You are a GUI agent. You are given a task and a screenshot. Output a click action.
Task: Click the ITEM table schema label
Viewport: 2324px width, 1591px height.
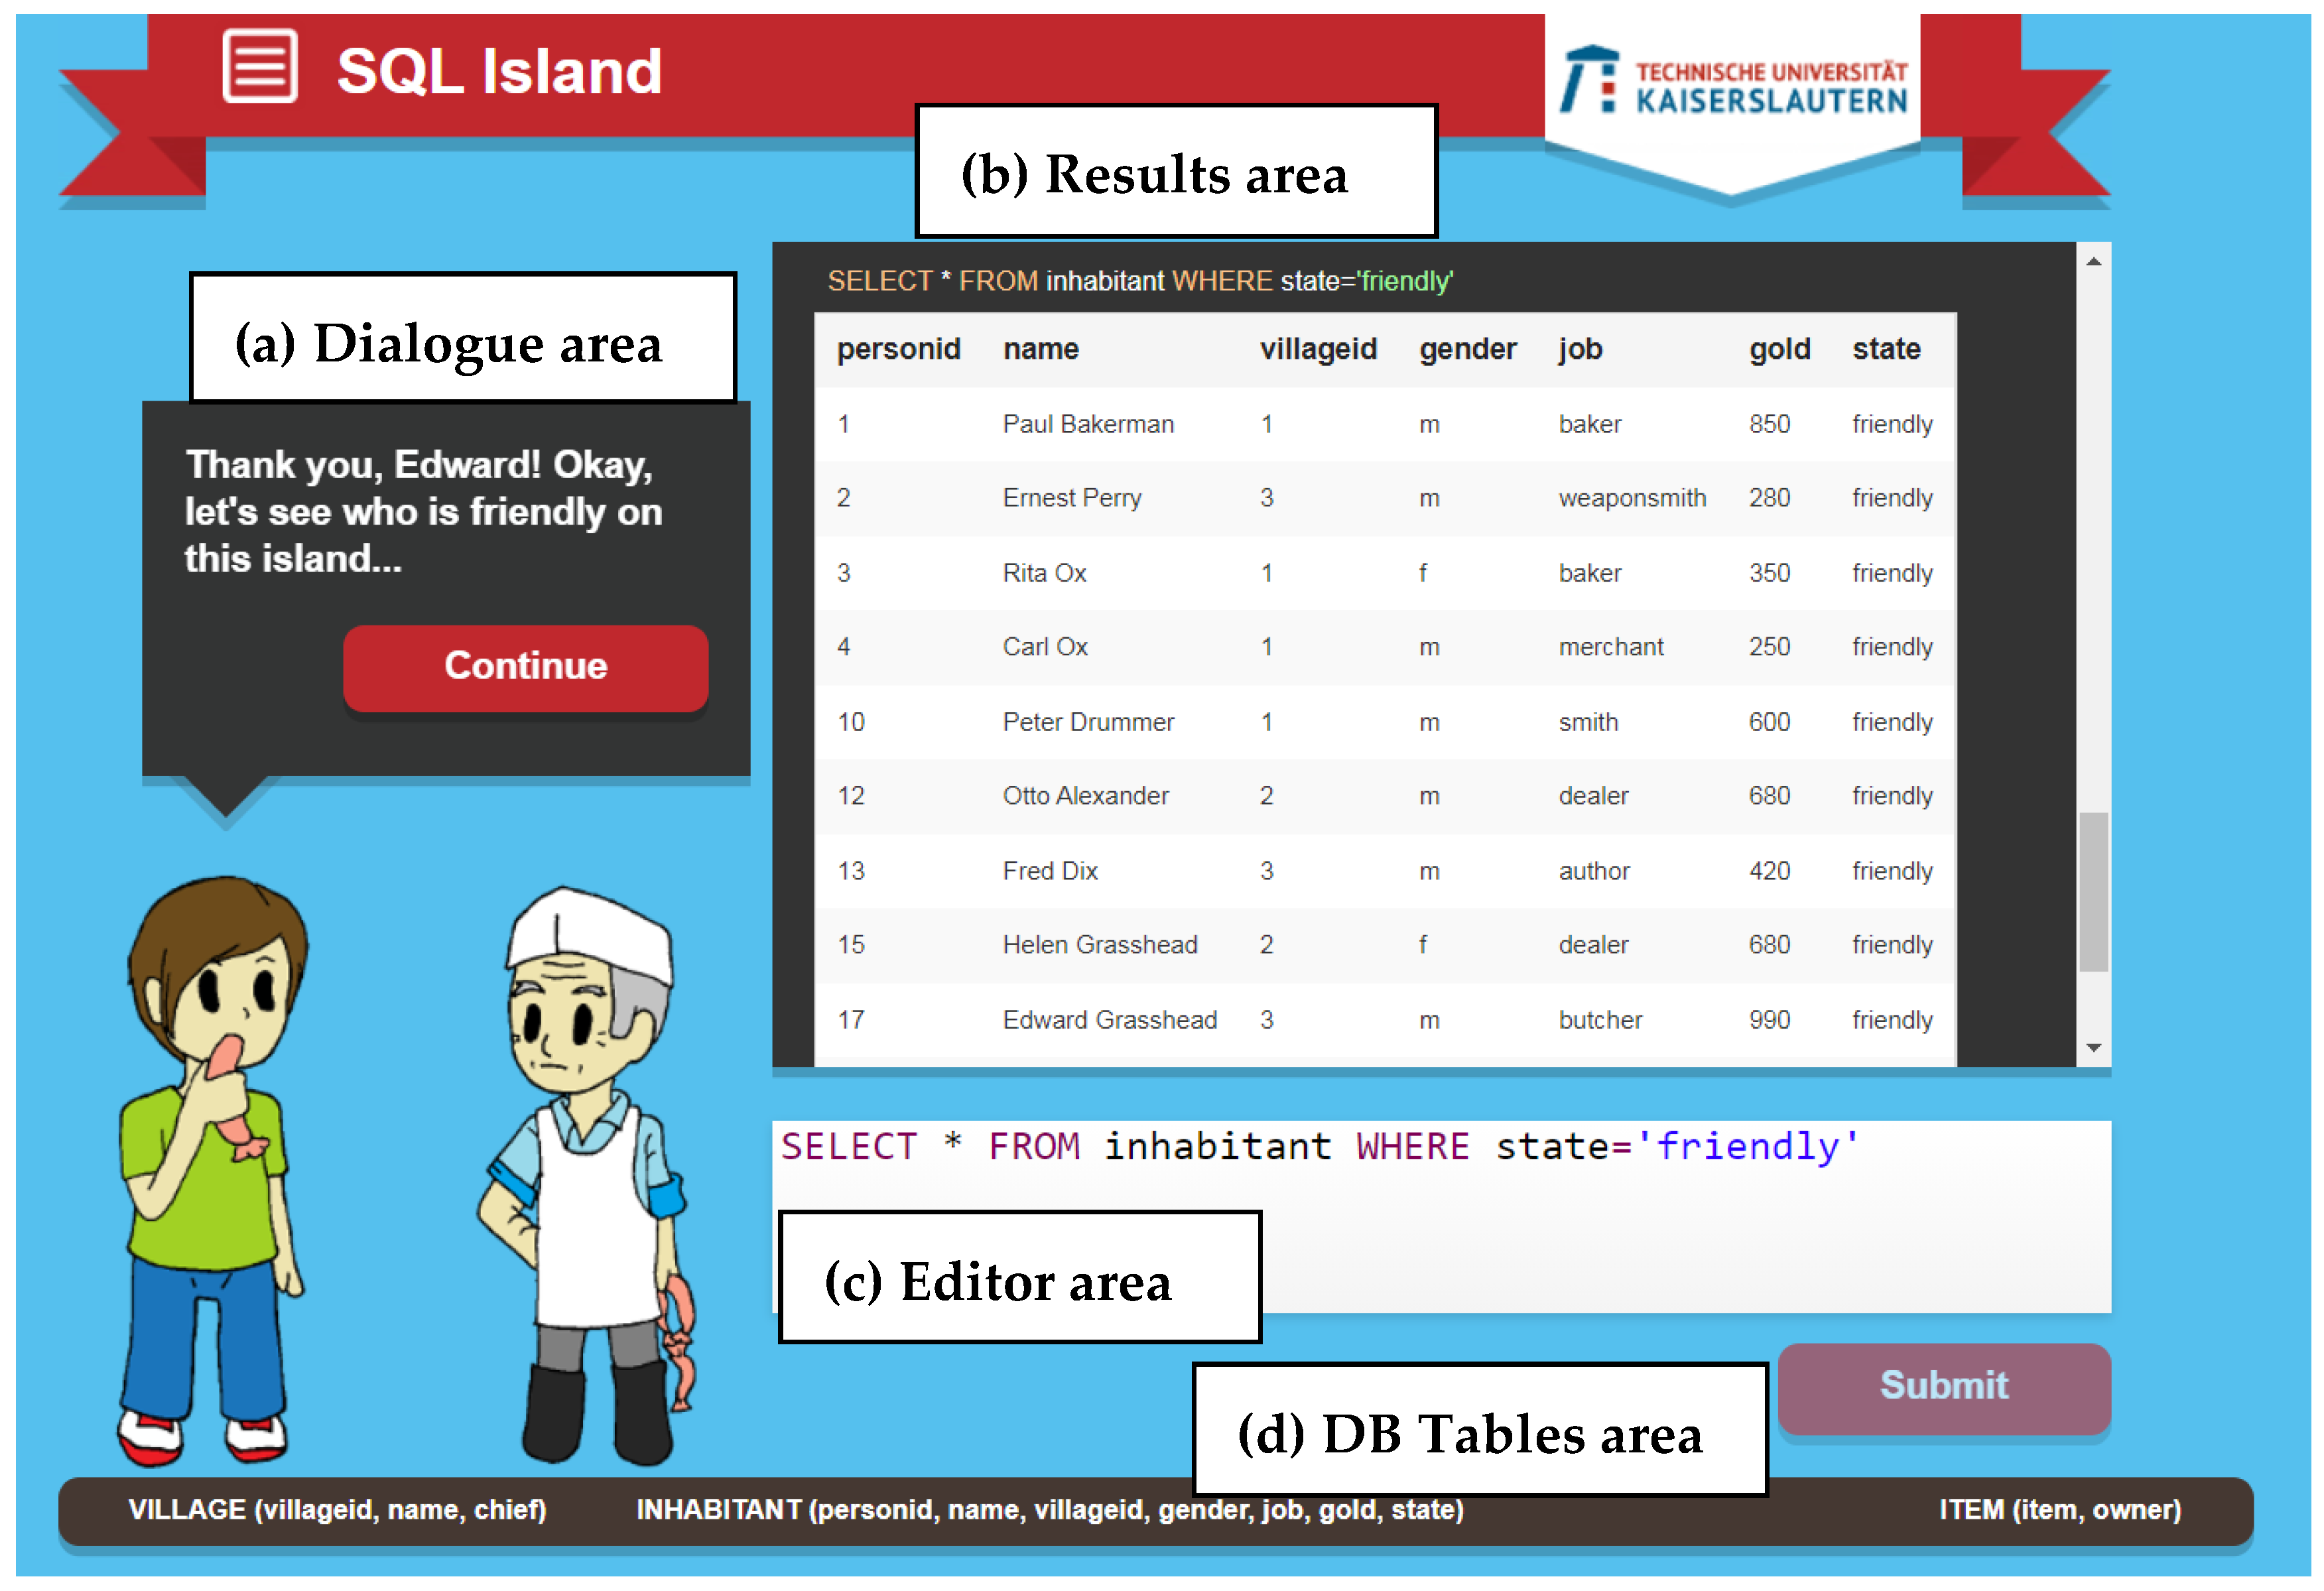click(x=2060, y=1510)
